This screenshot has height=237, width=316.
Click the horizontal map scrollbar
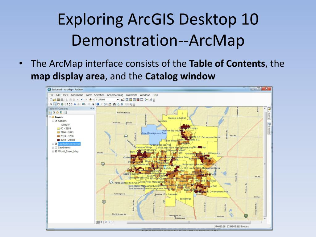189,222
